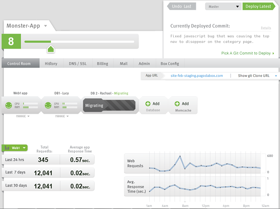280x209 pixels.
Task: Click the Migrating status block for DB 2
Action: (x=108, y=105)
